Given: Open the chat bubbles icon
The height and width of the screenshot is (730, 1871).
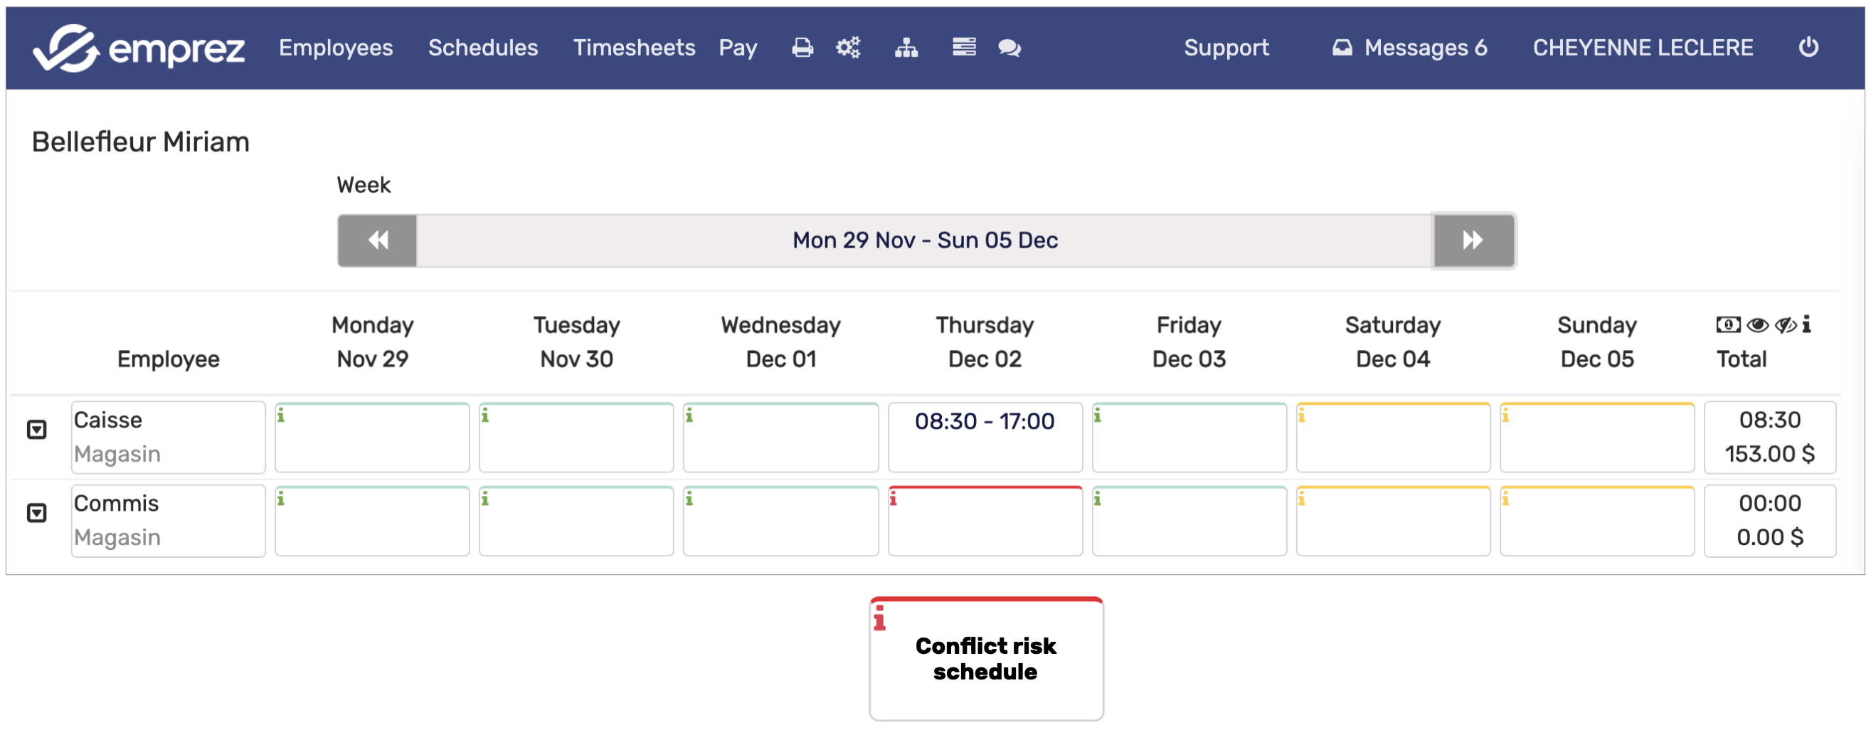Looking at the screenshot, I should tap(1009, 48).
